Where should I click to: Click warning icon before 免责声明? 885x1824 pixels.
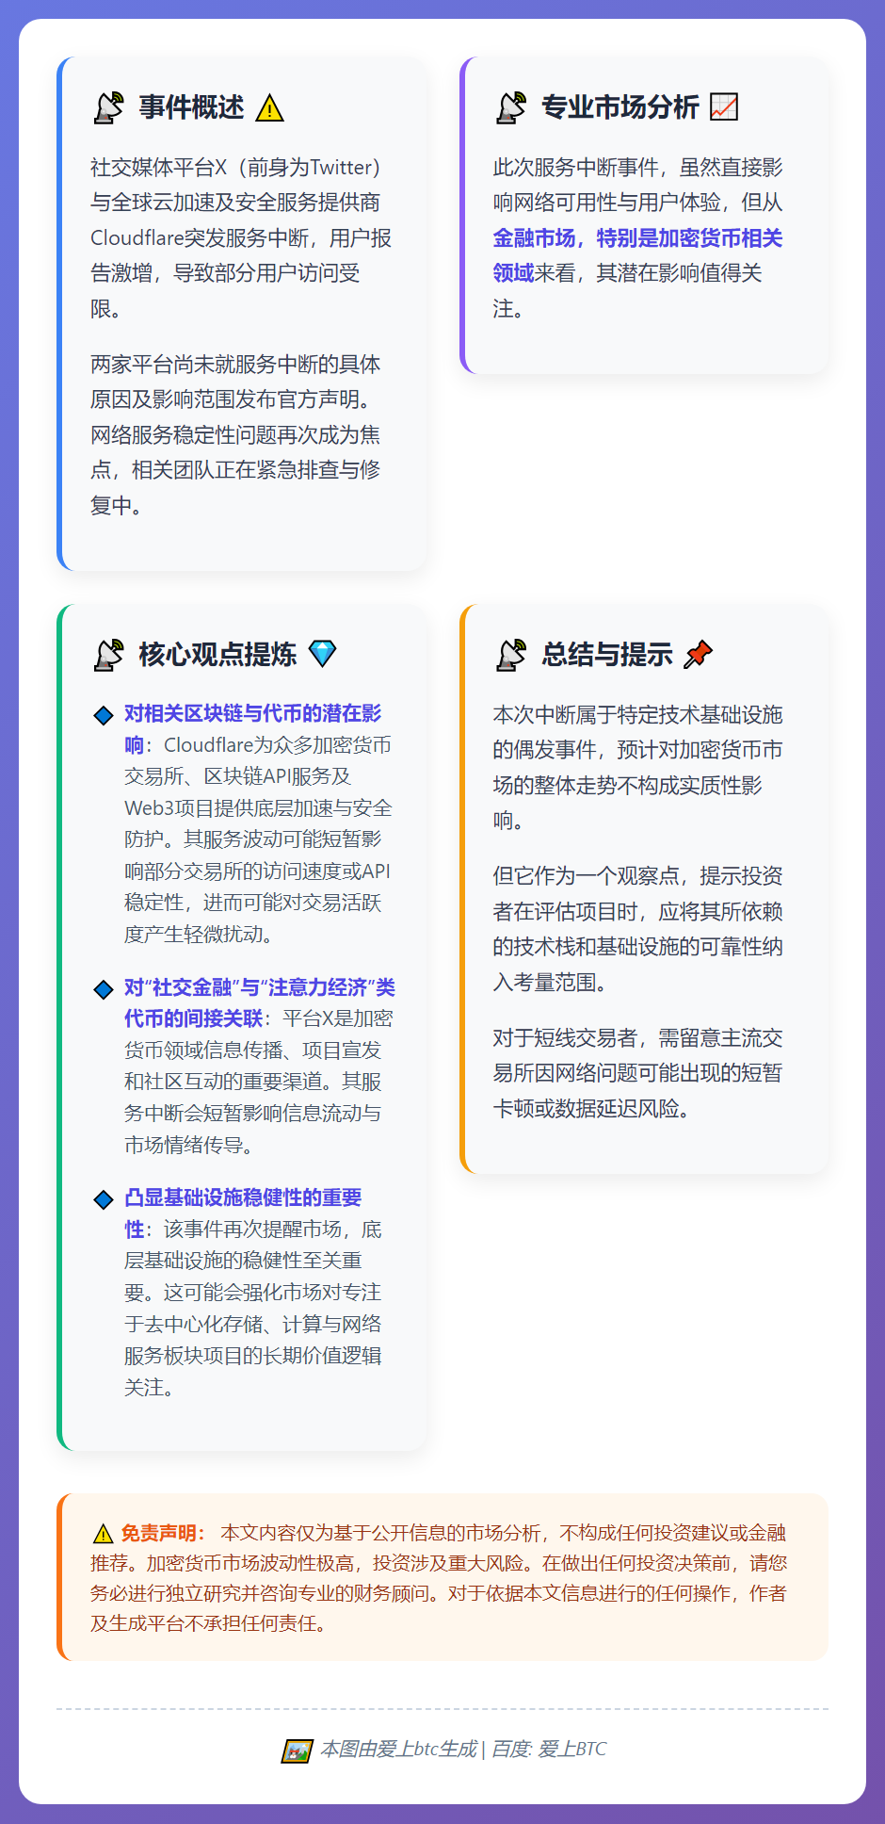tap(103, 1534)
